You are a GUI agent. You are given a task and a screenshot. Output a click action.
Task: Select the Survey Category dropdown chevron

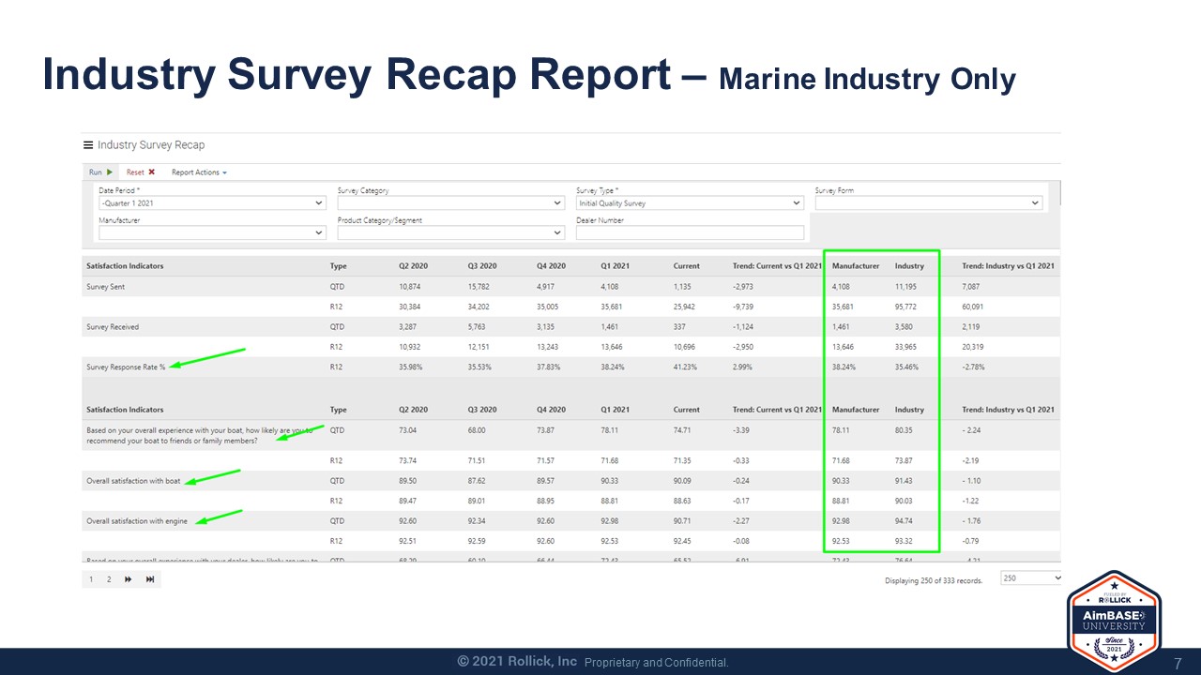[x=556, y=202]
